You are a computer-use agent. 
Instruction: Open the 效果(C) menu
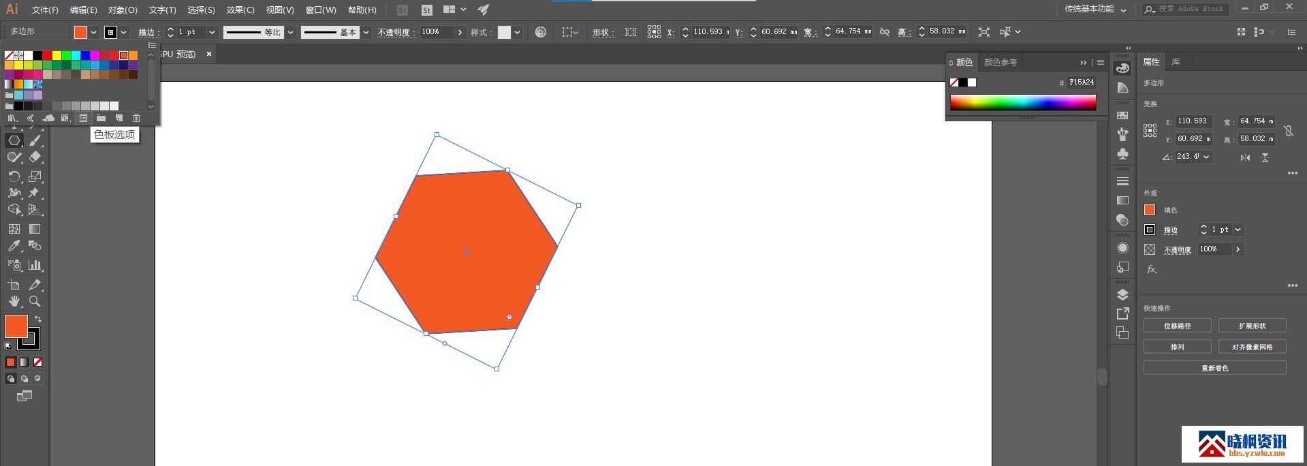pyautogui.click(x=240, y=10)
